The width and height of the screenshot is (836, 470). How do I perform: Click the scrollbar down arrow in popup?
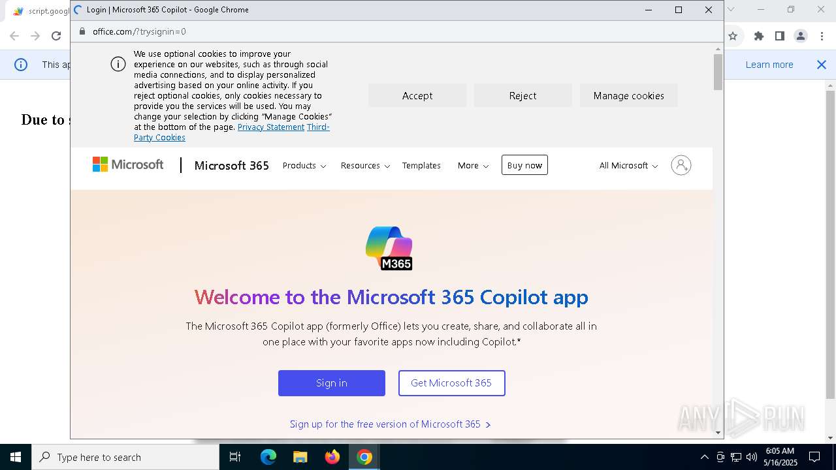pyautogui.click(x=718, y=432)
